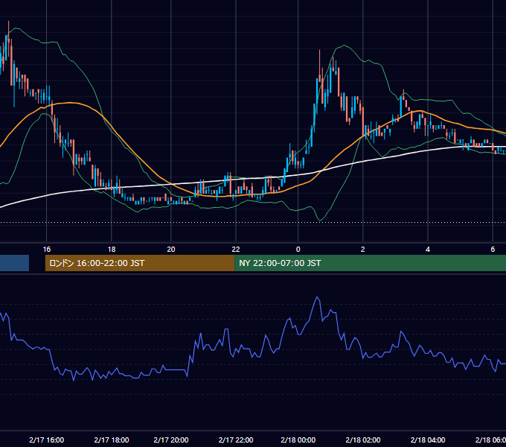
Task: Click the indicator line's highest peak near 2/18 00:30
Action: [317, 297]
